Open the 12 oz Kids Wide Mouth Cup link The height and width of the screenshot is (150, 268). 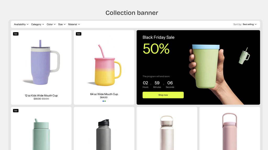click(41, 95)
